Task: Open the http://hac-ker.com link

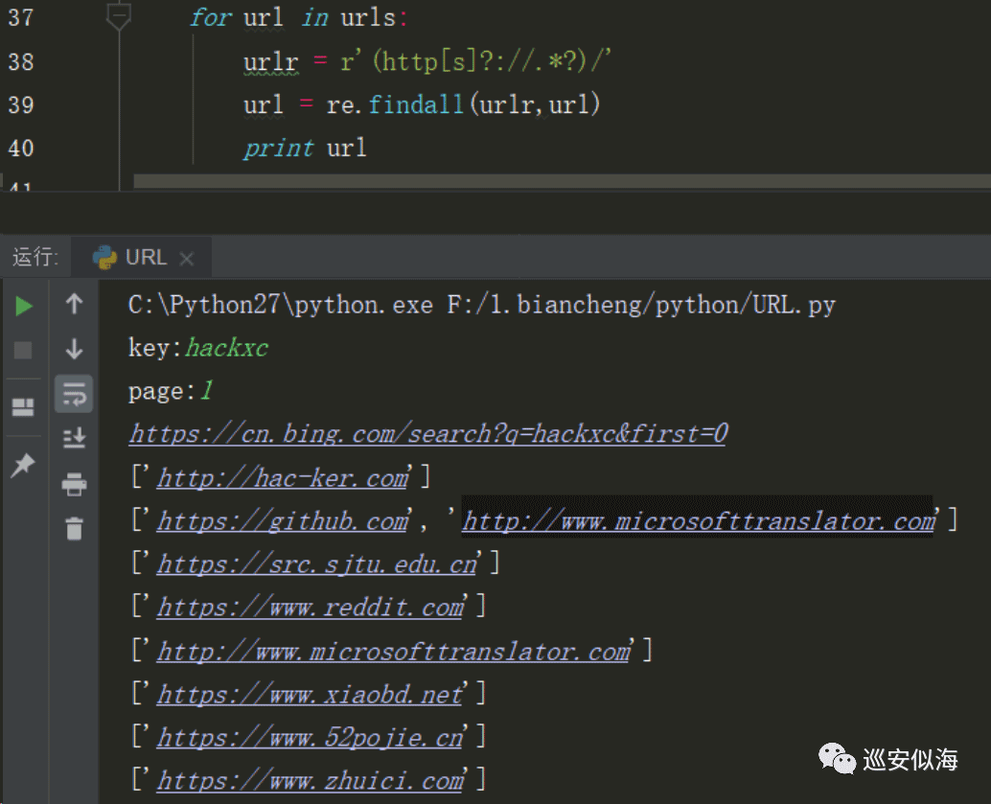Action: pos(283,478)
